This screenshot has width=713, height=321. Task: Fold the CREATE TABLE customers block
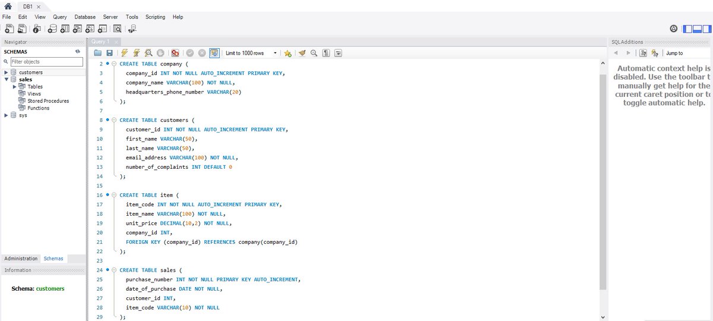(x=114, y=120)
